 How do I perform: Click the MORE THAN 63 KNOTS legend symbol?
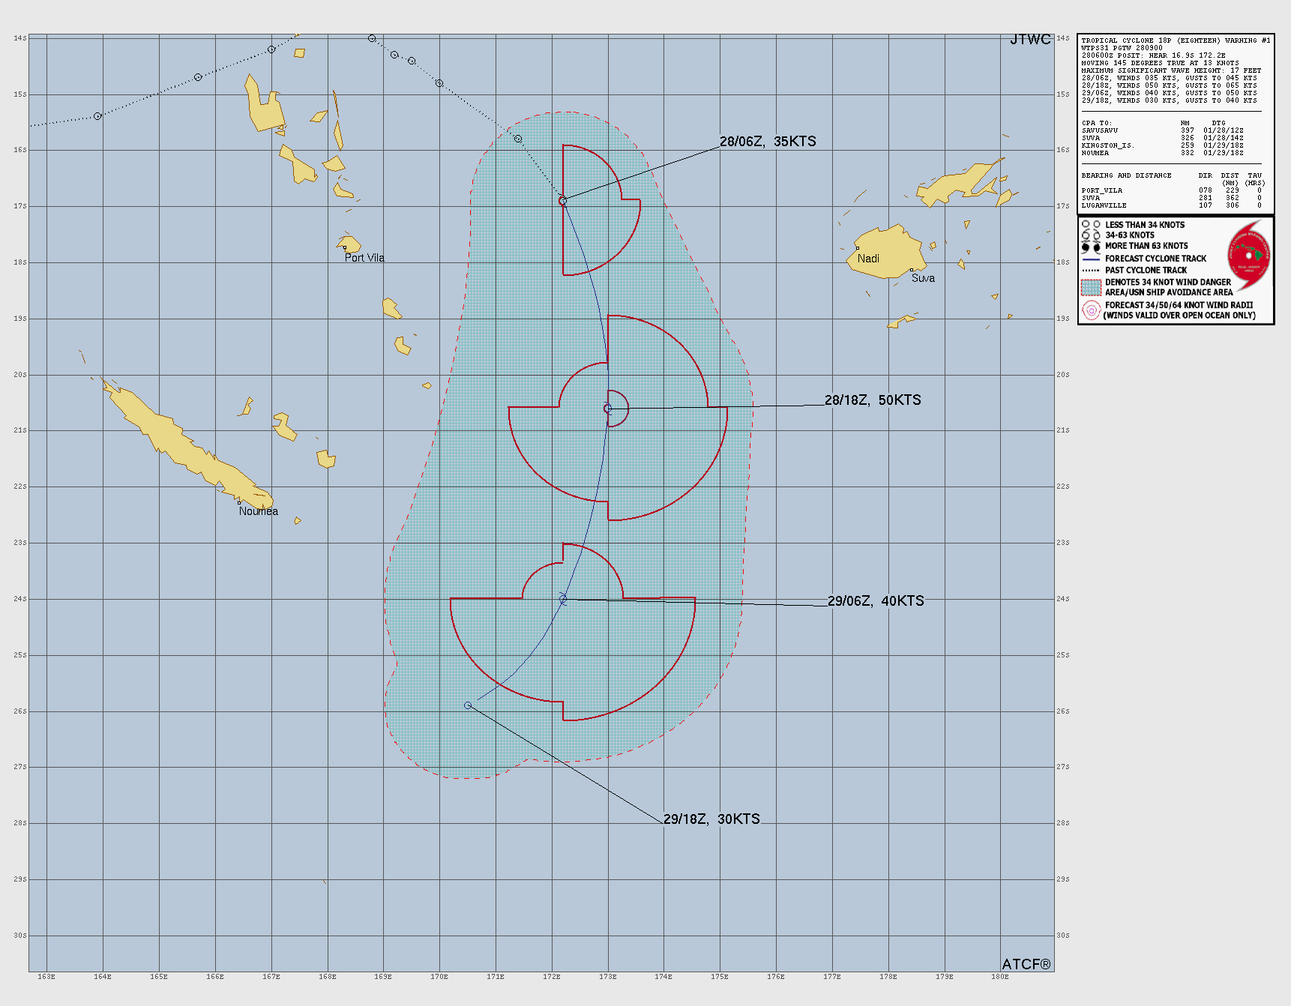point(1091,246)
